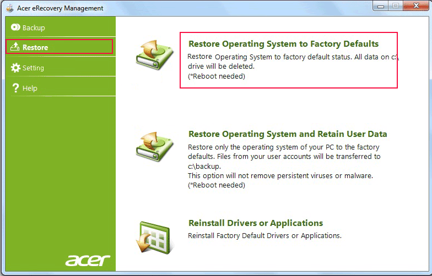
Task: Click the Restore upload-tray icon
Action: 15,47
